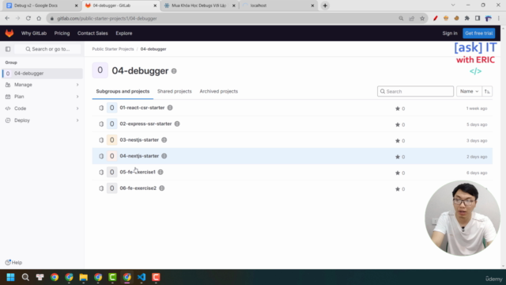Viewport: 506px width, 285px height.
Task: Select 04-debugger group in the sidebar
Action: (x=42, y=74)
